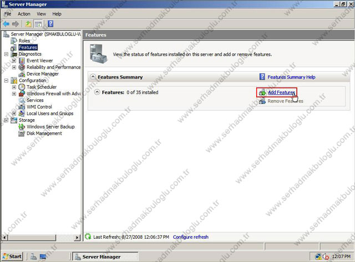Click the Device Manager icon
Viewport: 355px width, 262px height.
click(x=22, y=74)
